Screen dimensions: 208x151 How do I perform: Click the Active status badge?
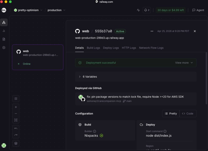pyautogui.click(x=120, y=31)
